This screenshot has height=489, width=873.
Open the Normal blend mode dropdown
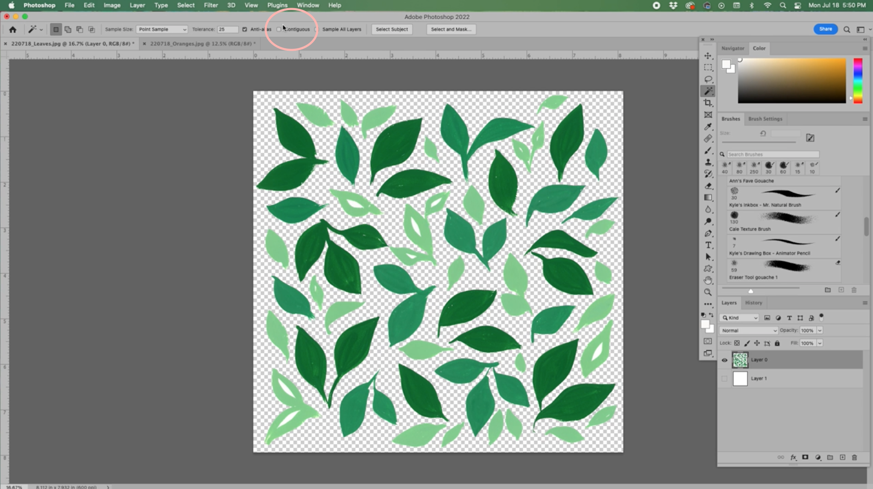749,331
